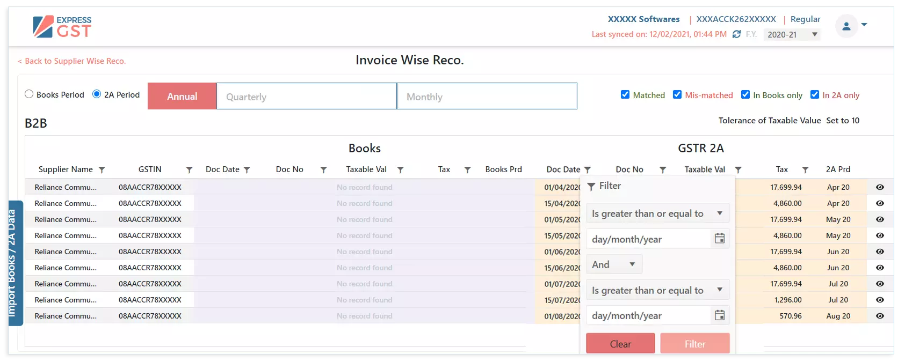Open the GSTIN column filter icon
905x362 pixels.
[x=189, y=170]
